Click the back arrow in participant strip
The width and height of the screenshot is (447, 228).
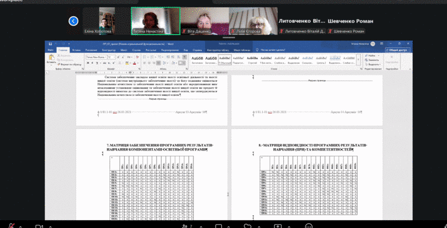click(x=74, y=21)
